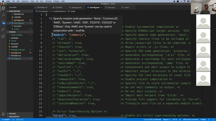Change end-of-line sequence LF
This screenshot has height=121, width=216.
tap(180, 120)
